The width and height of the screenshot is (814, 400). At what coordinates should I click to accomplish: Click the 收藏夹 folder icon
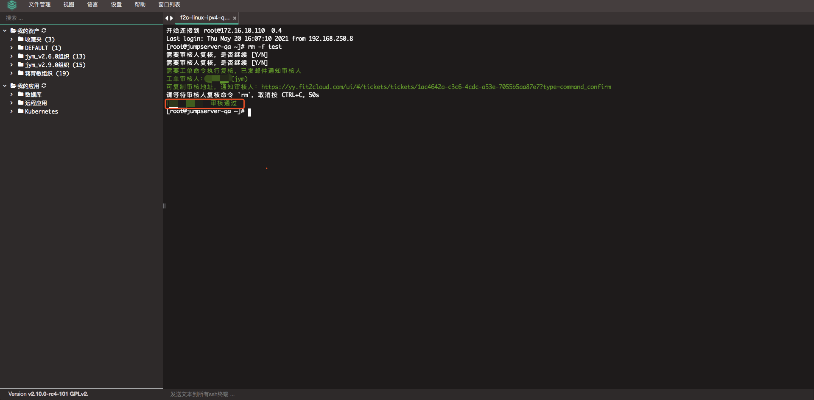click(x=21, y=39)
